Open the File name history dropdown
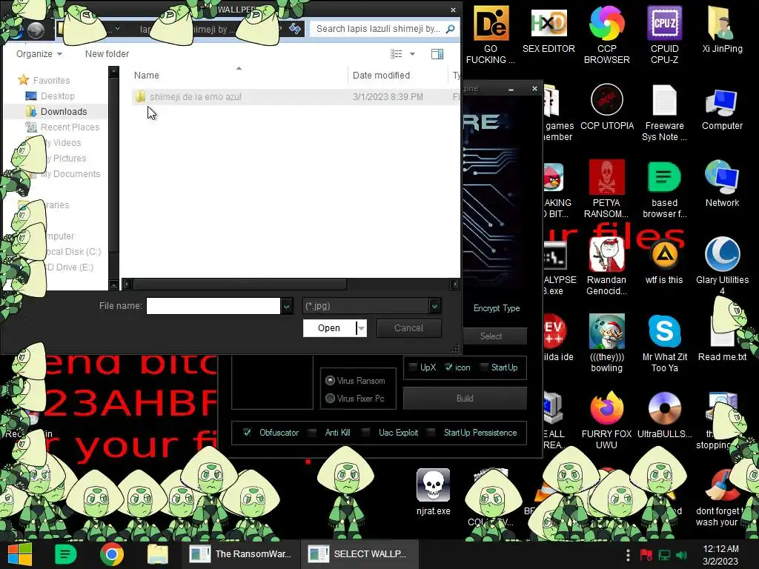Screen dimensions: 759x569 [x=287, y=306]
